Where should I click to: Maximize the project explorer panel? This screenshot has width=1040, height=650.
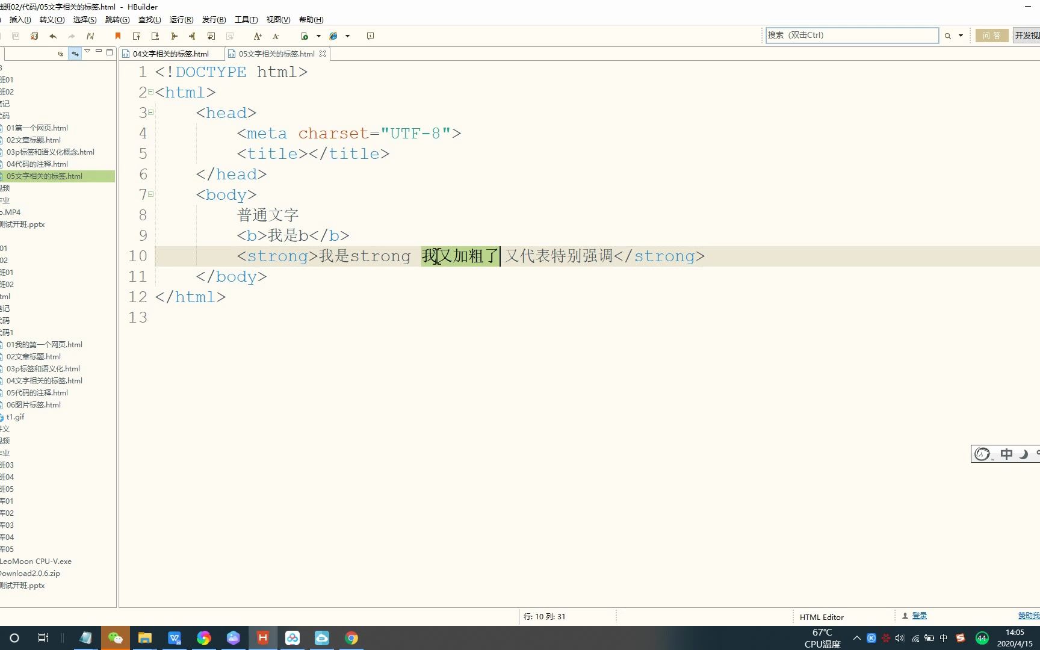coord(110,52)
